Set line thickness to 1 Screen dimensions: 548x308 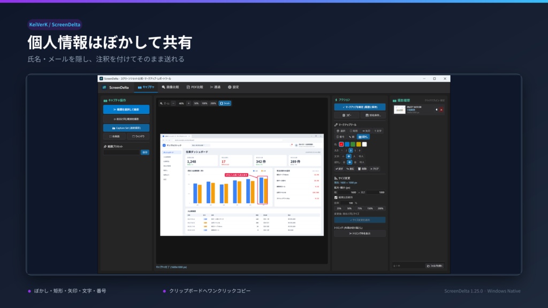342,150
